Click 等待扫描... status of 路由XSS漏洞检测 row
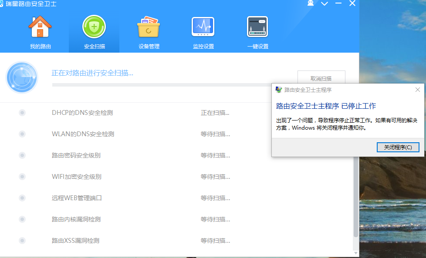Viewport: 426px width, 258px height. (215, 241)
